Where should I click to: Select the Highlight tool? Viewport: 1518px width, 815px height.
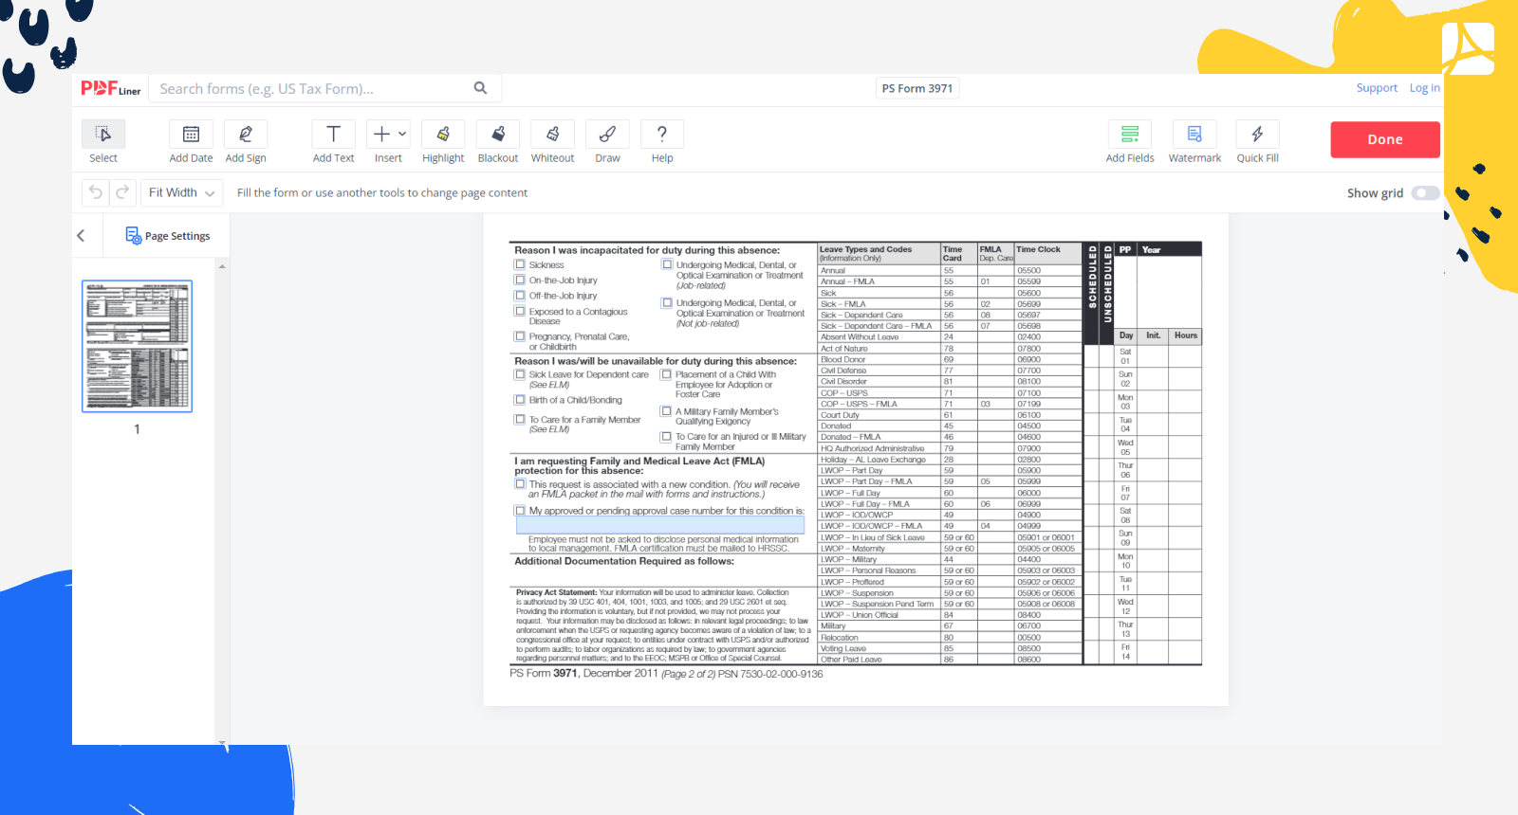[x=443, y=135]
